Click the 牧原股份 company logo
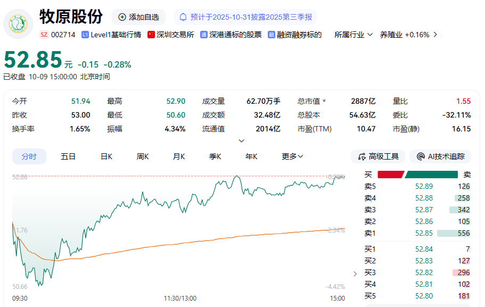Image resolution: width=485 pixels, height=307 pixels. tap(18, 24)
